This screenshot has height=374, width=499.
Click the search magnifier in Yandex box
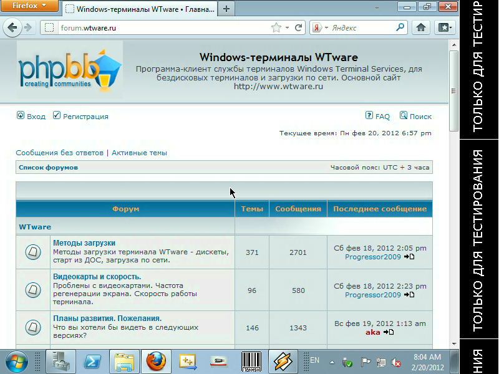pyautogui.click(x=400, y=27)
